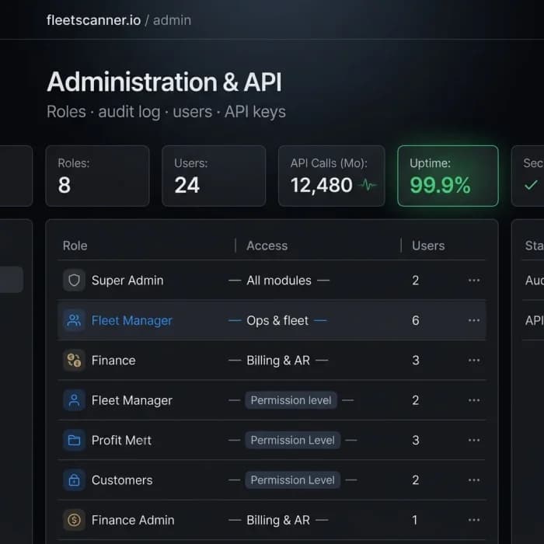Screen dimensions: 544x544
Task: Click the Ops & fleet access value
Action: (x=277, y=320)
